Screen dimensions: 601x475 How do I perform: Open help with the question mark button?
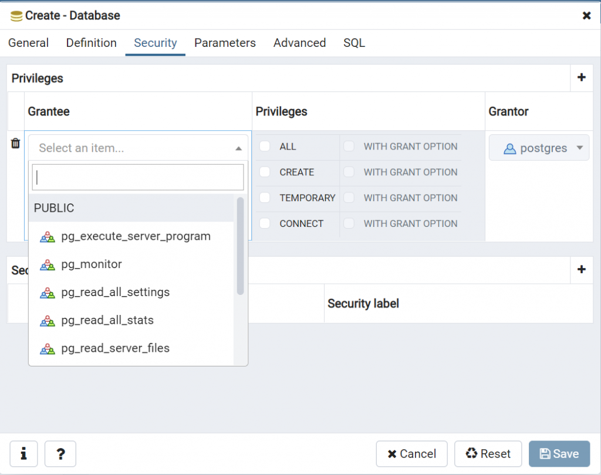pyautogui.click(x=60, y=453)
